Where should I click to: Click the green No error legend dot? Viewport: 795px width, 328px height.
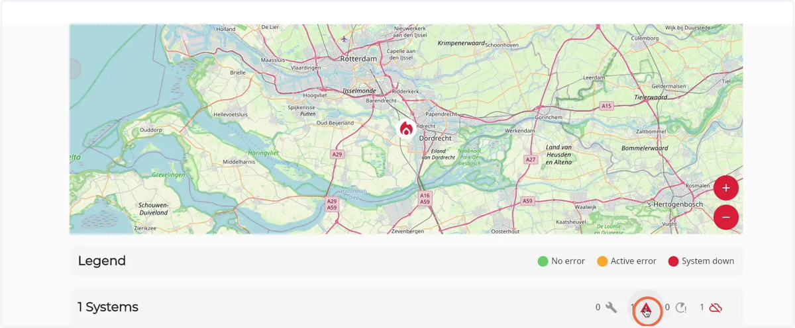[x=543, y=261]
